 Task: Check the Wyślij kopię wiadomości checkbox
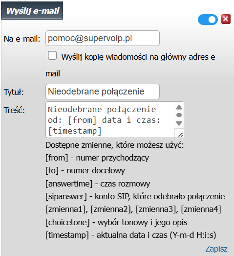point(52,55)
